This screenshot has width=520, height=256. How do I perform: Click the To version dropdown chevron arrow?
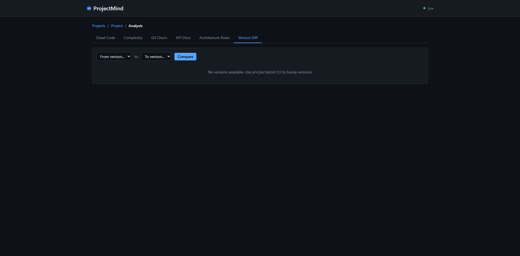[168, 57]
